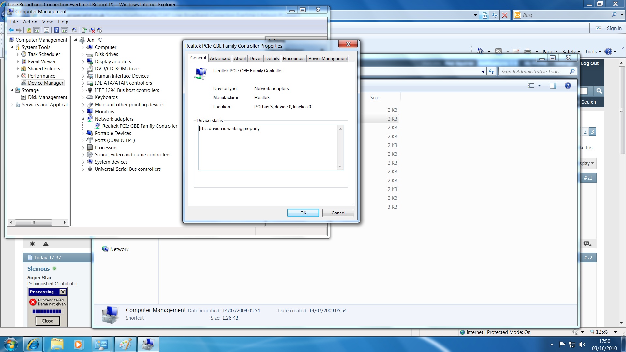Click the Uninstall device toolbar icon
Viewport: 626px width, 352px height.
(x=92, y=30)
